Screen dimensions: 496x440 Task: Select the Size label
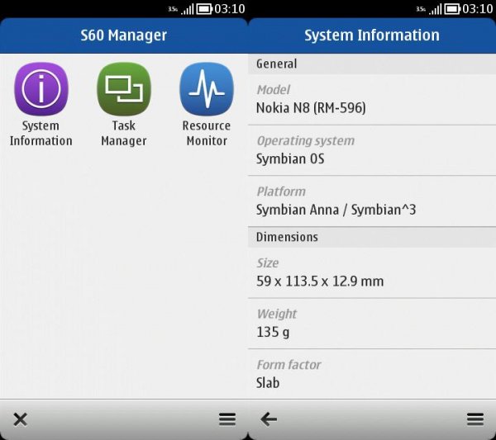click(268, 263)
